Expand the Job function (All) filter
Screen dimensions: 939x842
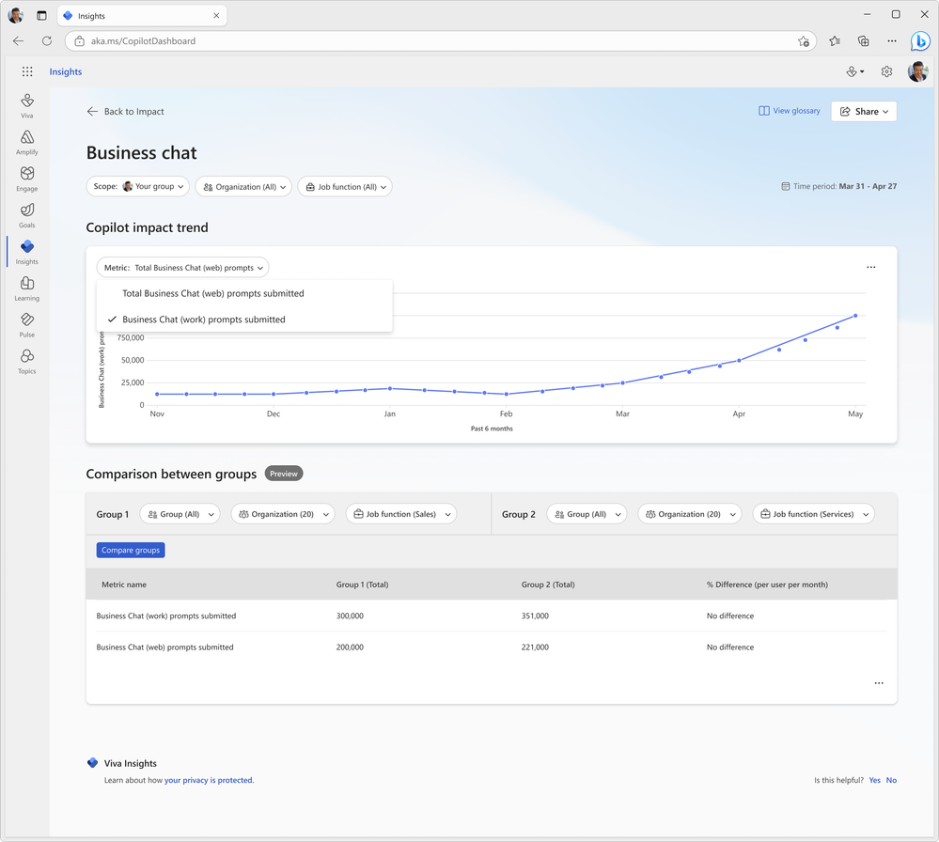tap(345, 187)
